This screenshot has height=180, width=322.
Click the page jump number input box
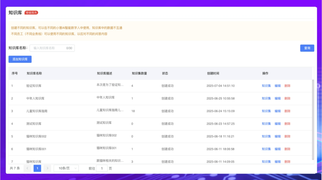pos(102,168)
